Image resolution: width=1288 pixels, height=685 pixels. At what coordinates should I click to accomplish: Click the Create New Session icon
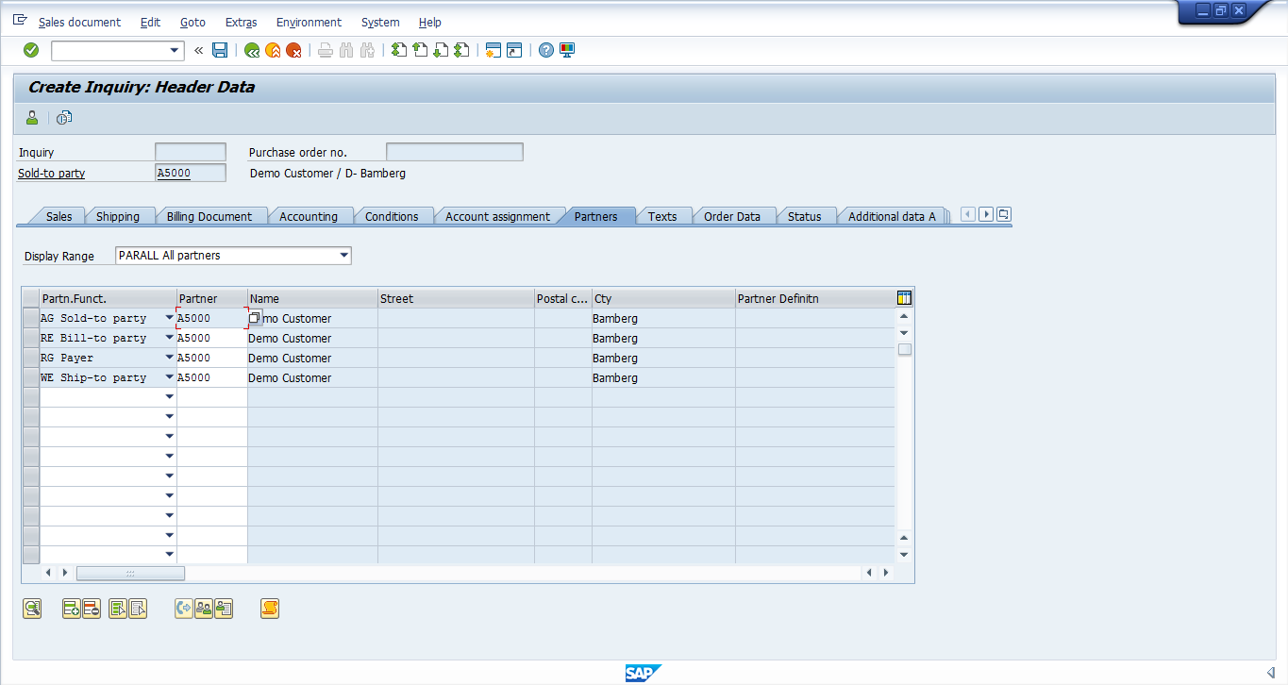tap(493, 50)
